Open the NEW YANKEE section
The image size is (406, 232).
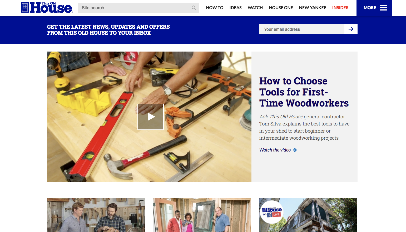[313, 8]
